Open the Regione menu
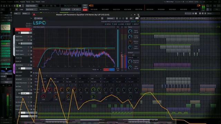Image resolution: width=221 pixels, height=124 pixels. point(22,2)
